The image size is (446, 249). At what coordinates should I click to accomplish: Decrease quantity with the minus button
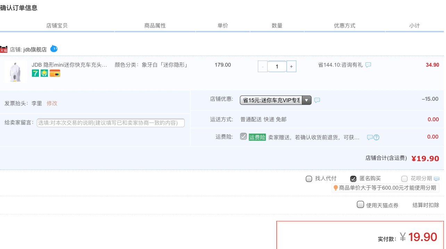pos(263,66)
